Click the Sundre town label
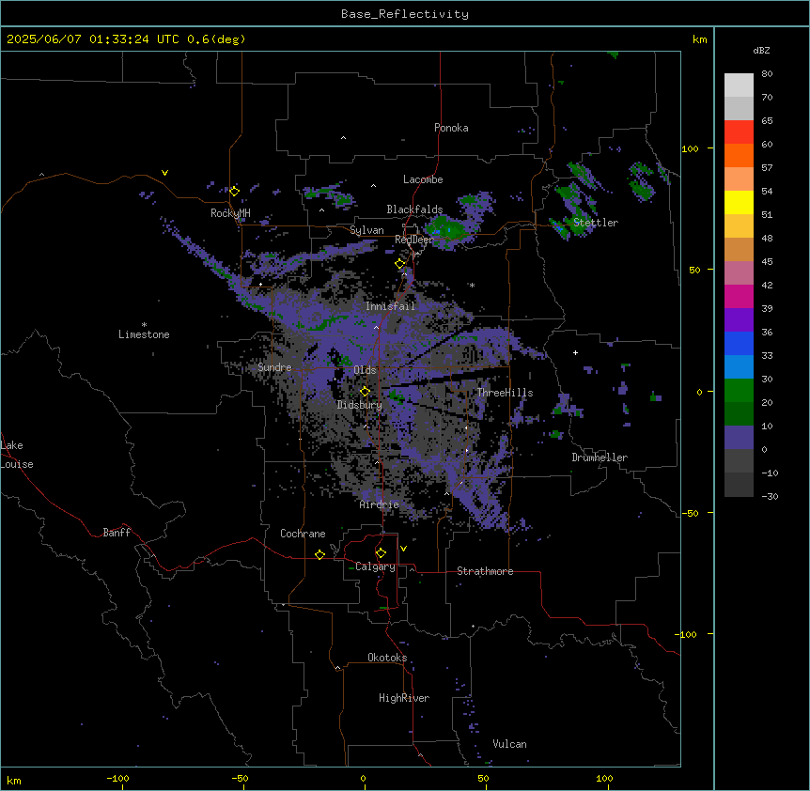The image size is (810, 791). [274, 367]
